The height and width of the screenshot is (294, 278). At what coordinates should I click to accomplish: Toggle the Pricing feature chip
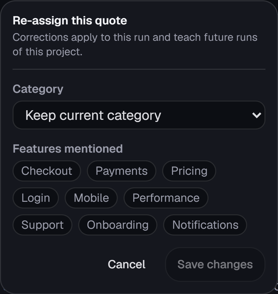(189, 171)
